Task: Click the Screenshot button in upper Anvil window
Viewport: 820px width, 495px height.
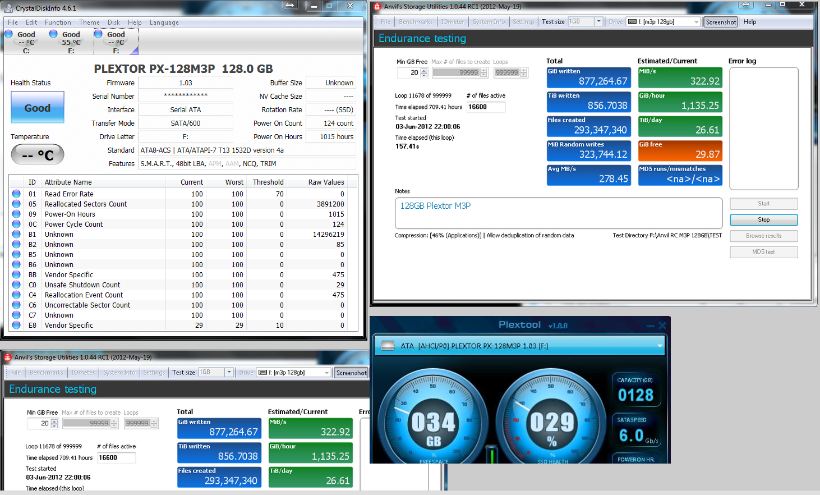Action: 721,22
